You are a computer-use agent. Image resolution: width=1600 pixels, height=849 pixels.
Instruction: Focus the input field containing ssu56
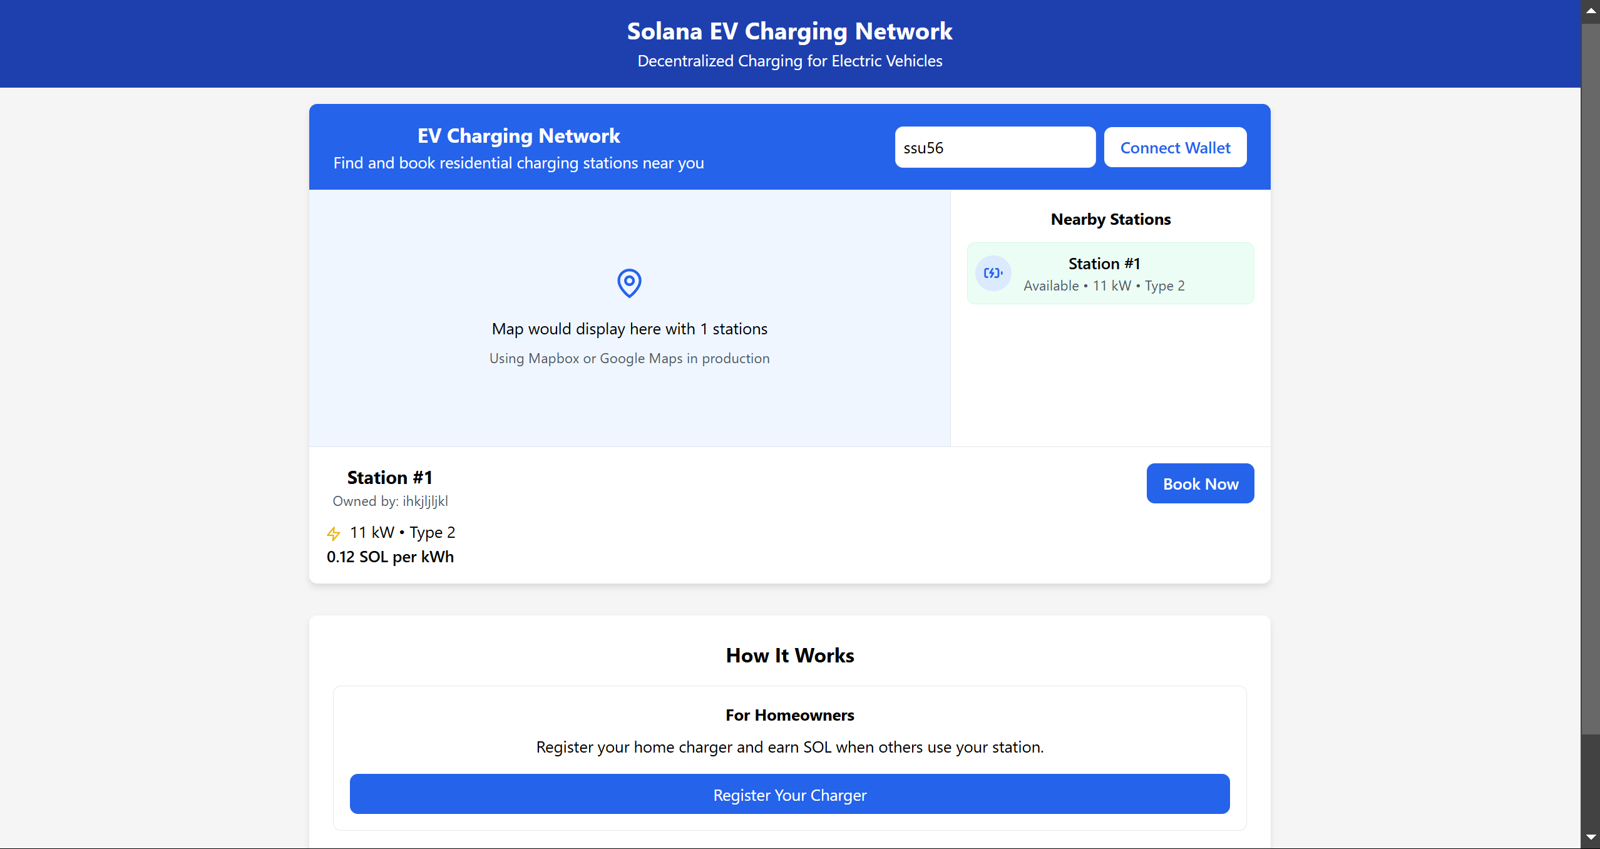[x=995, y=148]
